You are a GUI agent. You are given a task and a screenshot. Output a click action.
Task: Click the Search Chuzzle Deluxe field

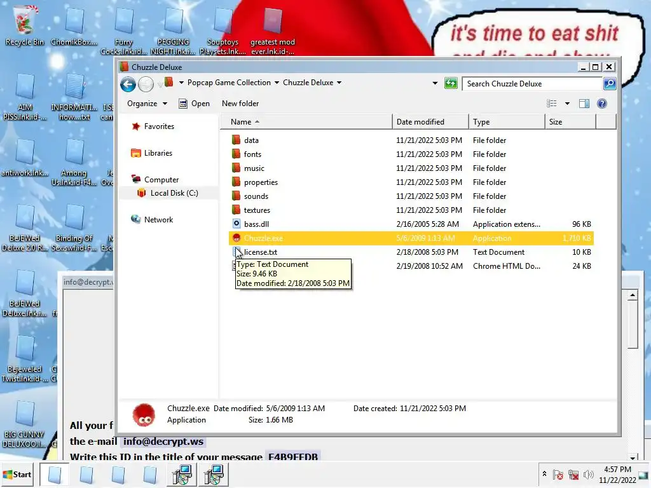533,84
